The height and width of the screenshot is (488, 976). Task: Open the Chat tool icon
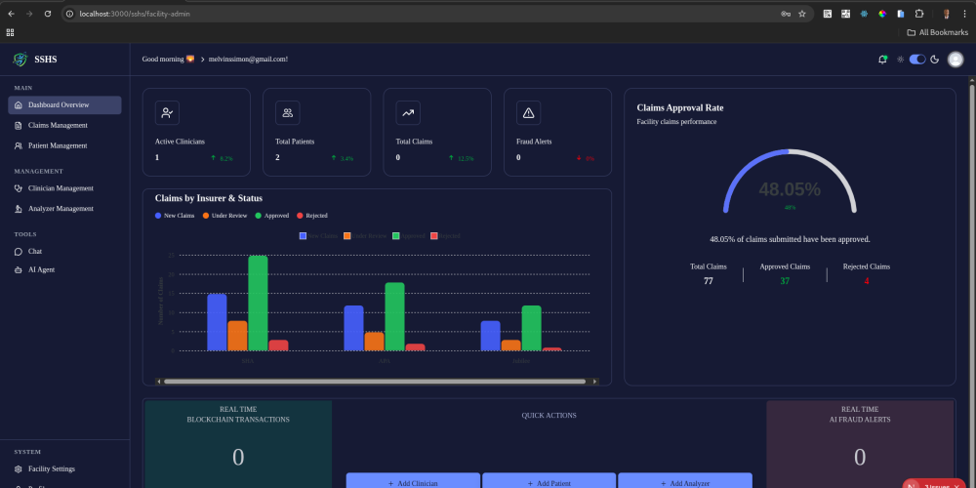pos(20,252)
